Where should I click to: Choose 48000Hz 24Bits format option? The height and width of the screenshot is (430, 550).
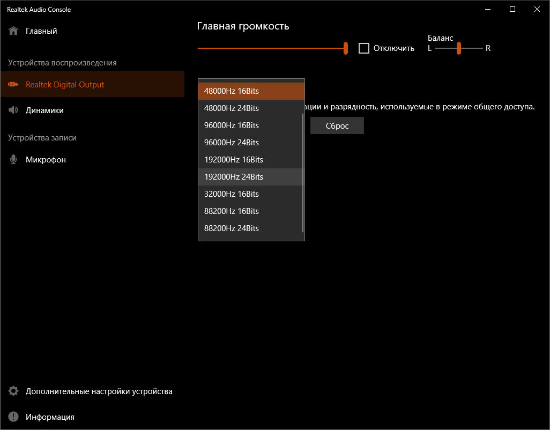250,108
